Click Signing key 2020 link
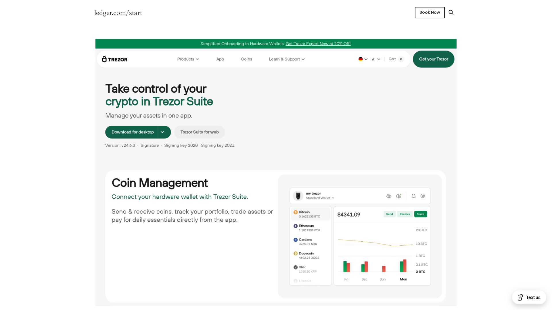The width and height of the screenshot is (552, 310). (181, 146)
